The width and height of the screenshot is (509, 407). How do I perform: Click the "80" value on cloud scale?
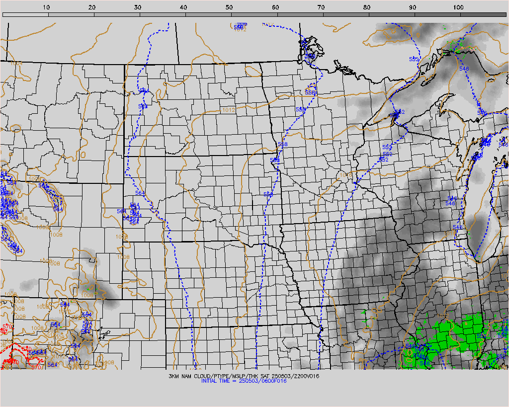367,7
